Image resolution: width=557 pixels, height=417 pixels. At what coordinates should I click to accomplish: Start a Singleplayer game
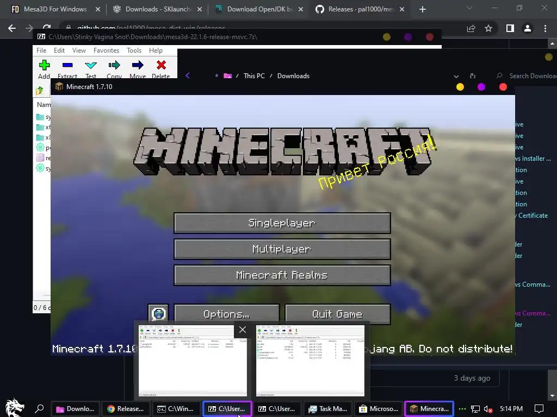(x=282, y=223)
